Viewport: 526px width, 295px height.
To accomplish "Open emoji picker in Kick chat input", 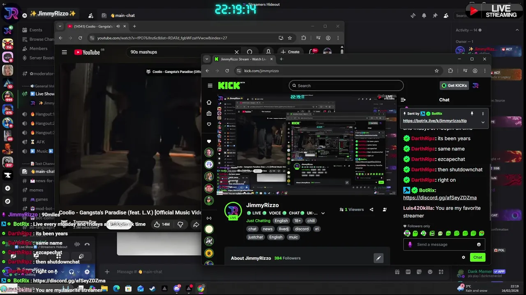I will tap(479, 245).
